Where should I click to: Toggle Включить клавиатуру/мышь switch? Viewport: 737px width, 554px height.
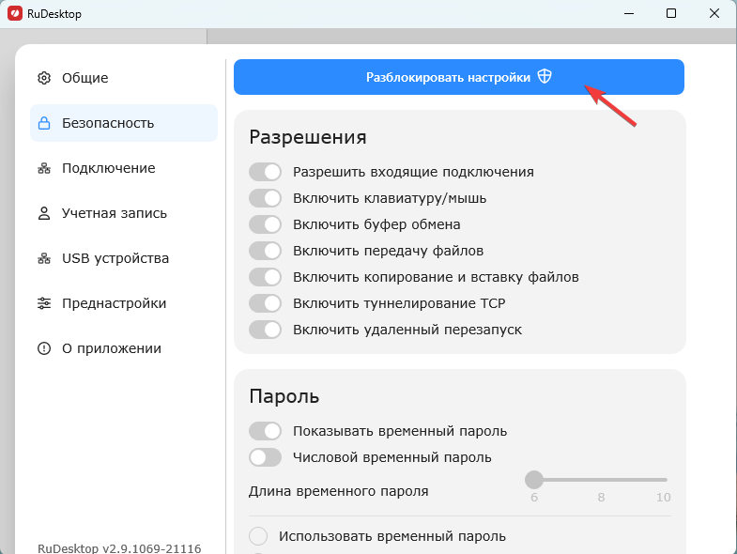click(x=265, y=198)
